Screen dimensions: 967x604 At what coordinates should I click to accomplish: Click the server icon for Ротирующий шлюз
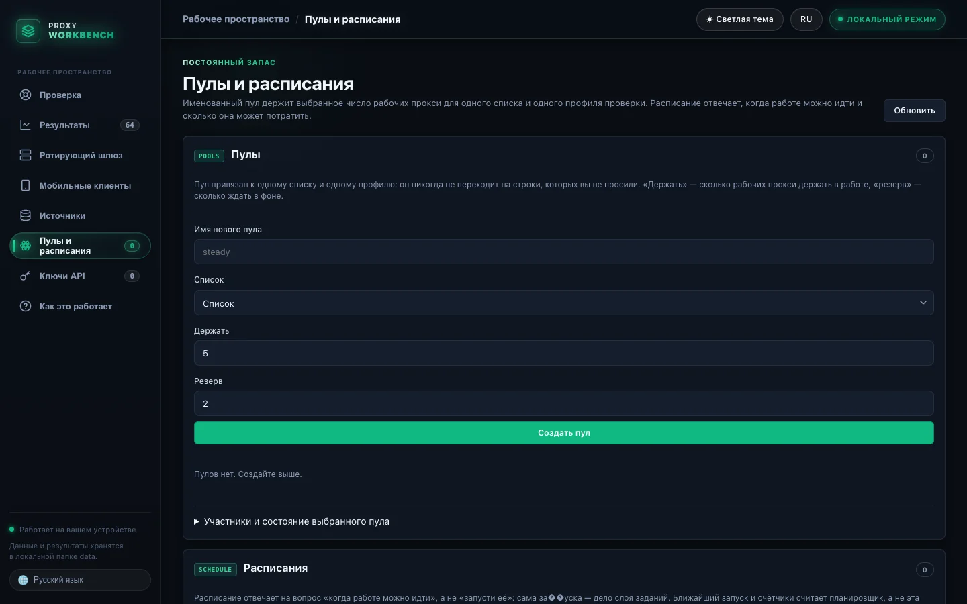point(26,155)
